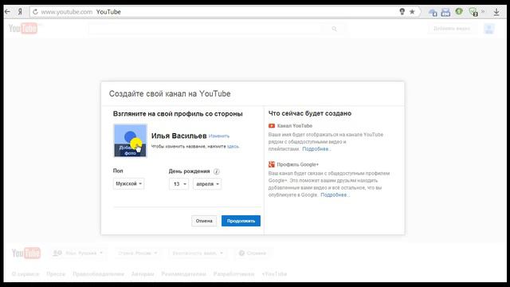This screenshot has height=287, width=510.
Task: Open the birthday day dropdown showing 13
Action: pyautogui.click(x=178, y=184)
